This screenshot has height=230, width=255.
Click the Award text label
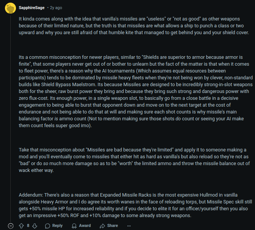[x=85, y=225]
